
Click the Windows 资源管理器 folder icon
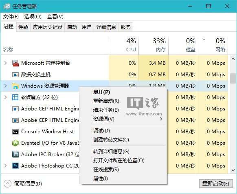click(15, 86)
